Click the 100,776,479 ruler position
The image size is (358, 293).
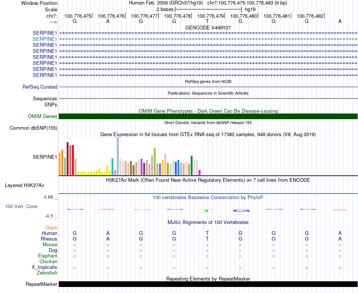211,16
